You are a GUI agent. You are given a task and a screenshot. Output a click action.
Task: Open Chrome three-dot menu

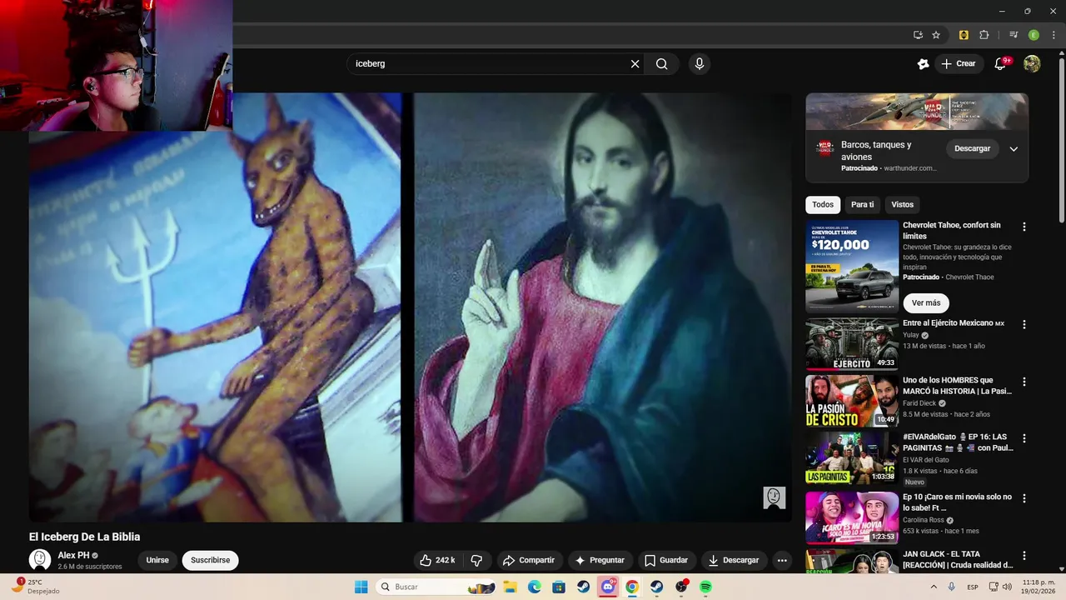click(1054, 35)
